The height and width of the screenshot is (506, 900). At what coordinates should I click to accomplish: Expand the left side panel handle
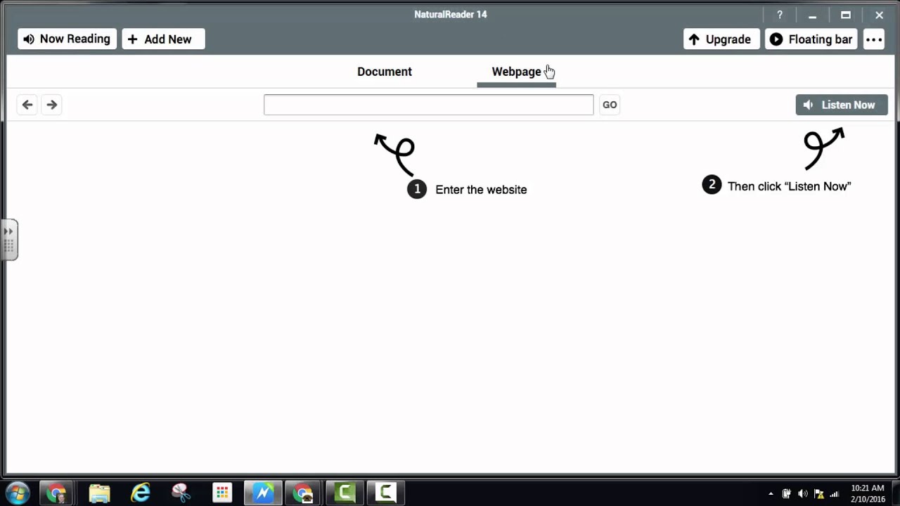point(8,239)
